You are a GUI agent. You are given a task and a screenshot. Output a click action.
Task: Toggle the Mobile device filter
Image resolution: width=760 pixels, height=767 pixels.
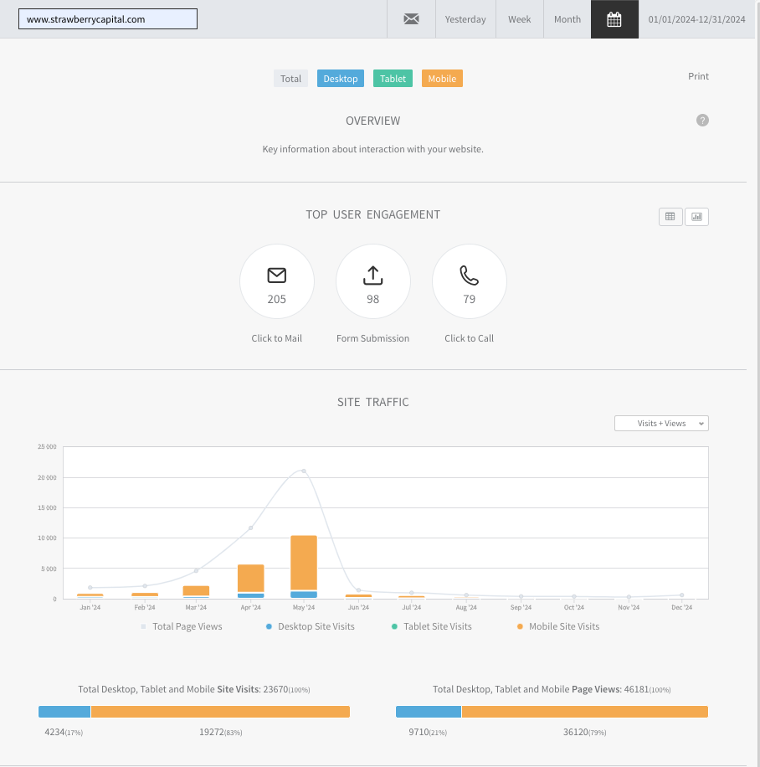(x=442, y=78)
